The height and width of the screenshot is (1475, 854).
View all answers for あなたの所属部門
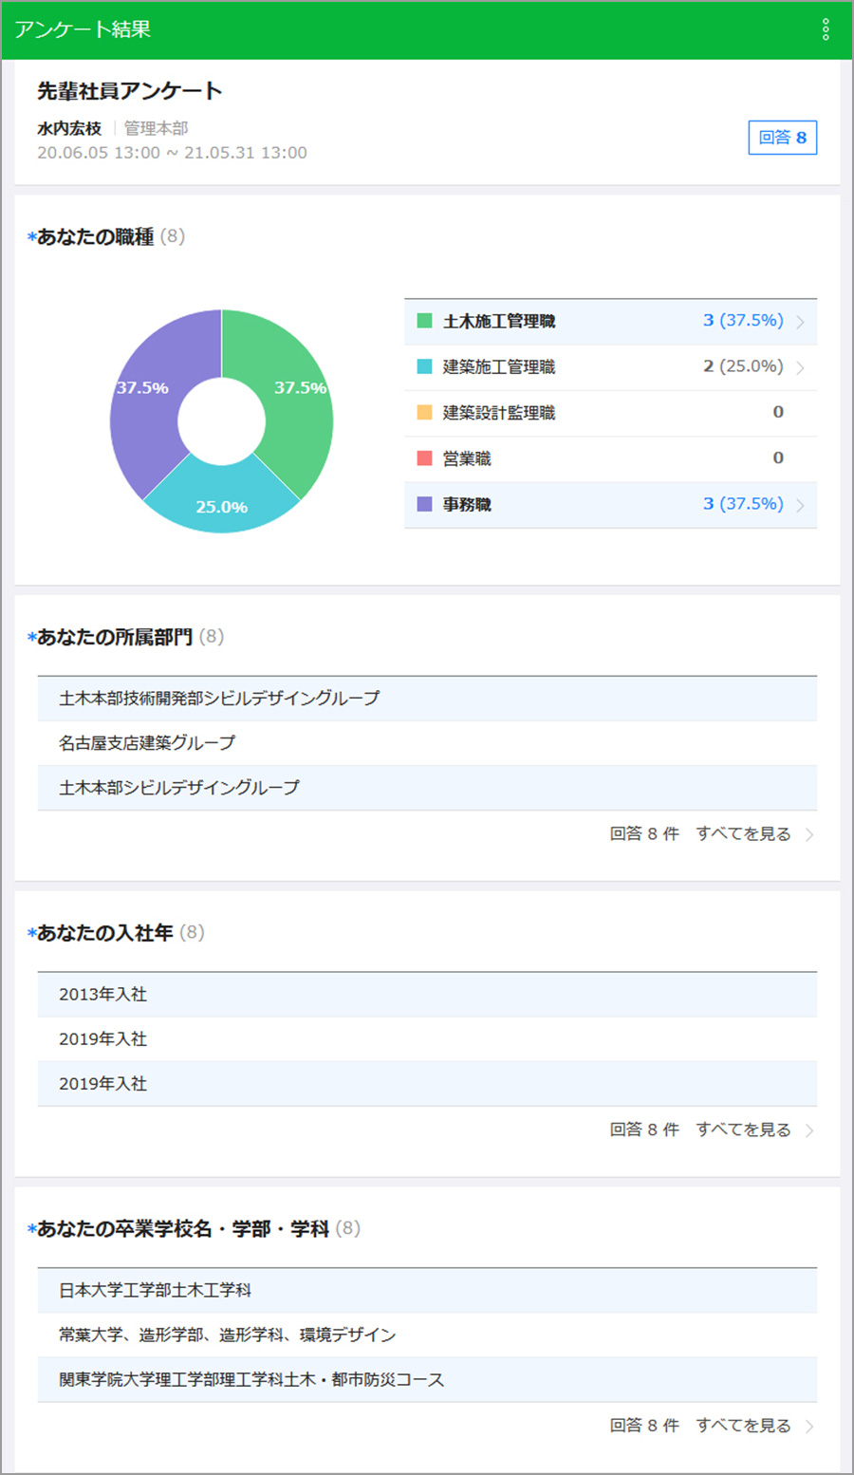pos(754,834)
